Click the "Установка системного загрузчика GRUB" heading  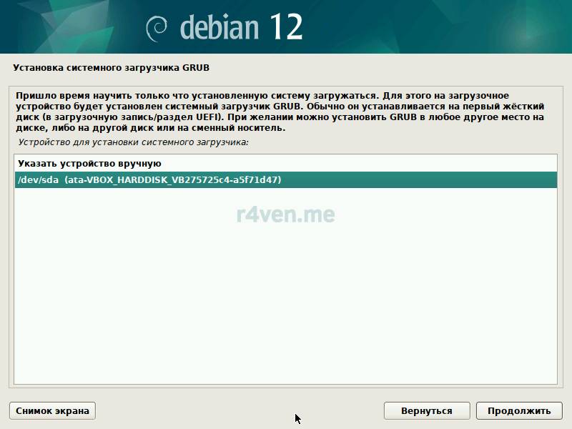(x=112, y=68)
